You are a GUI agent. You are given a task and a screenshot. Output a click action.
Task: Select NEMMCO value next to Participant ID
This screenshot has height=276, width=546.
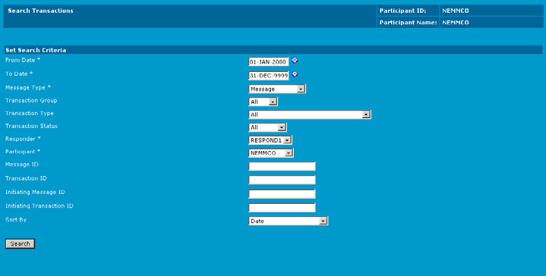point(456,11)
